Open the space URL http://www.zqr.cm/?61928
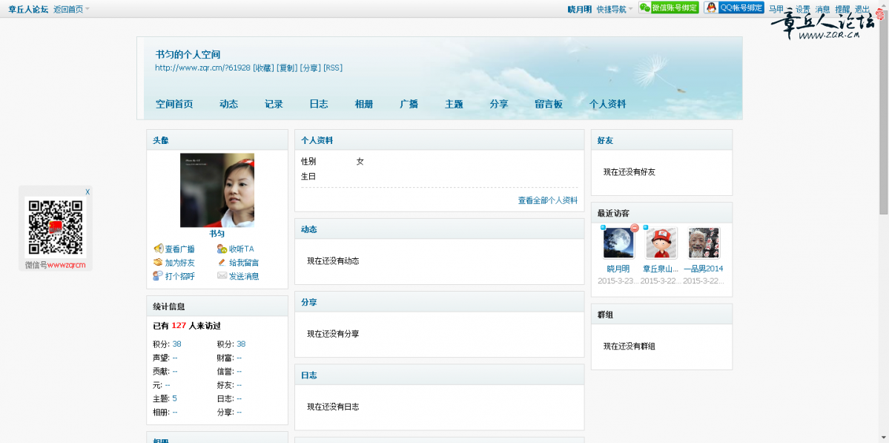The height and width of the screenshot is (443, 889). pos(203,68)
